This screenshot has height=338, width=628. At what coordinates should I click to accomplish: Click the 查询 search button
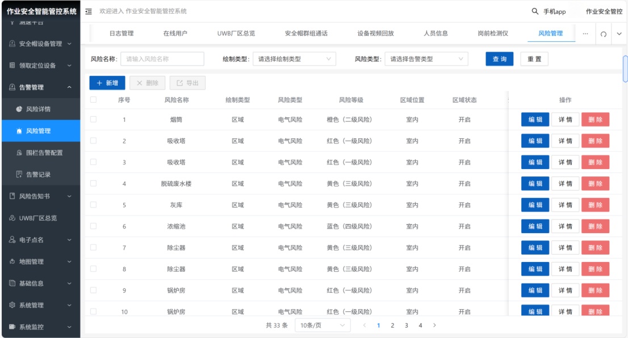point(499,59)
